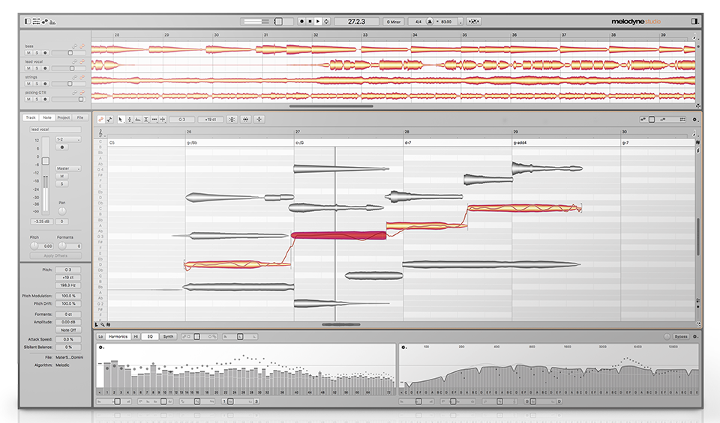Image resolution: width=720 pixels, height=423 pixels.
Task: Open the 1-2 output channel dropdown
Action: (x=63, y=139)
